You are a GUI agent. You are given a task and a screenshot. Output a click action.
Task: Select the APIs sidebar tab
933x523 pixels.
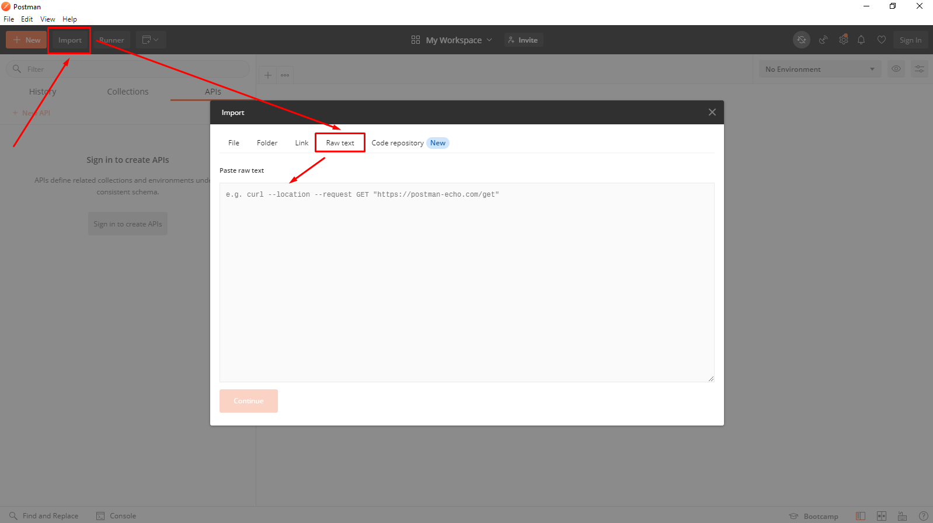click(x=213, y=92)
